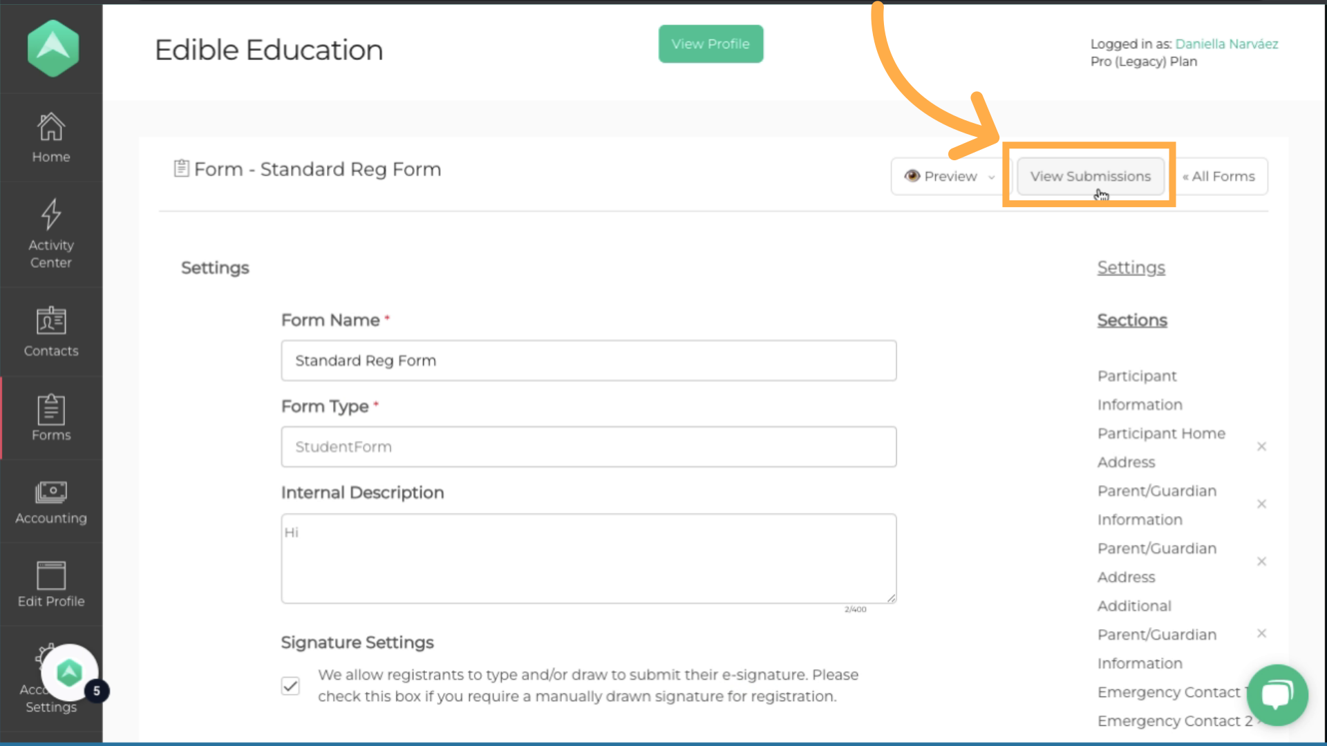Click the Form Type StudentForm field

(588, 447)
